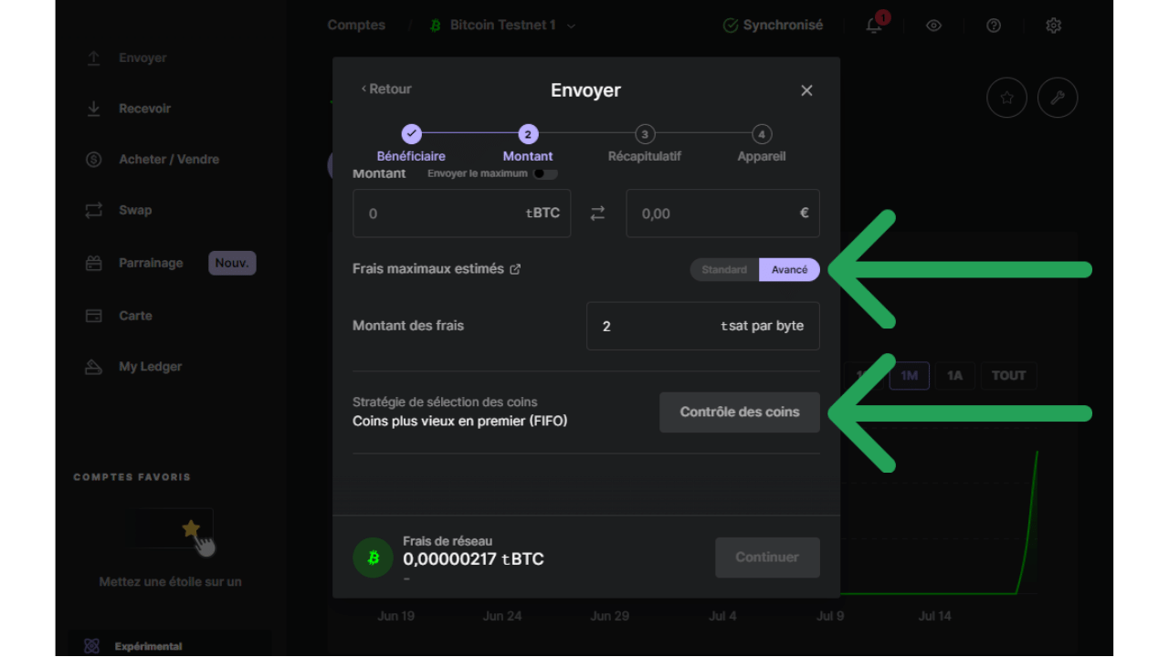Toggle Envoyer le maximum switch
The image size is (1169, 657).
[x=545, y=173]
